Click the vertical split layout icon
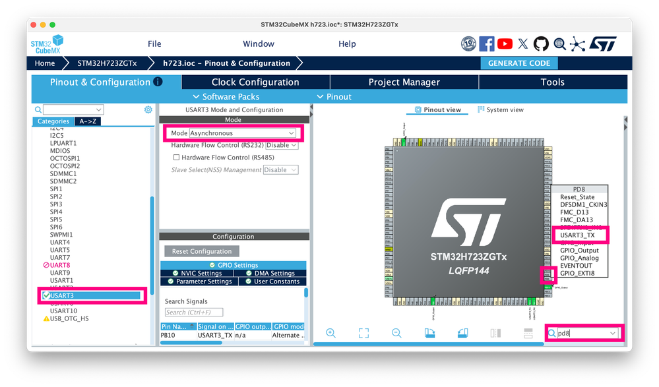This screenshot has width=659, height=387. tap(495, 333)
